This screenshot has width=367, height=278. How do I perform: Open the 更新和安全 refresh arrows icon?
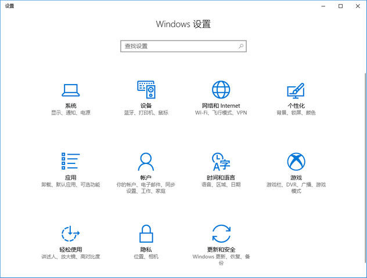pos(221,233)
